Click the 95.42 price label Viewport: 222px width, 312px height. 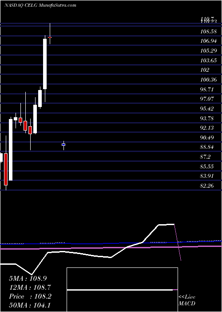click(x=207, y=108)
